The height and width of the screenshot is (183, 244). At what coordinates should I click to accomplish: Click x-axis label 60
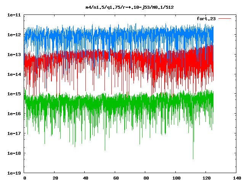pos(116,178)
